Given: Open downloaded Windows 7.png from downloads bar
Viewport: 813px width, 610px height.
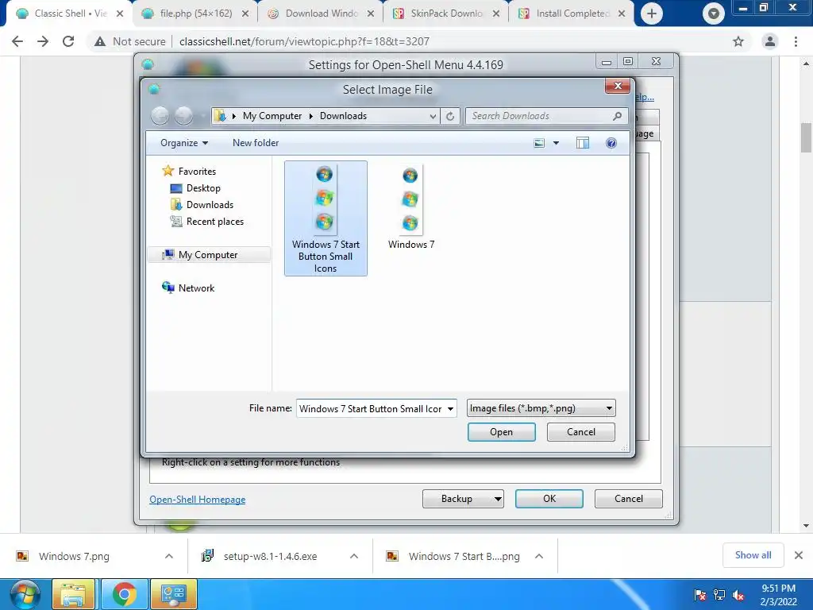Looking at the screenshot, I should pyautogui.click(x=74, y=557).
